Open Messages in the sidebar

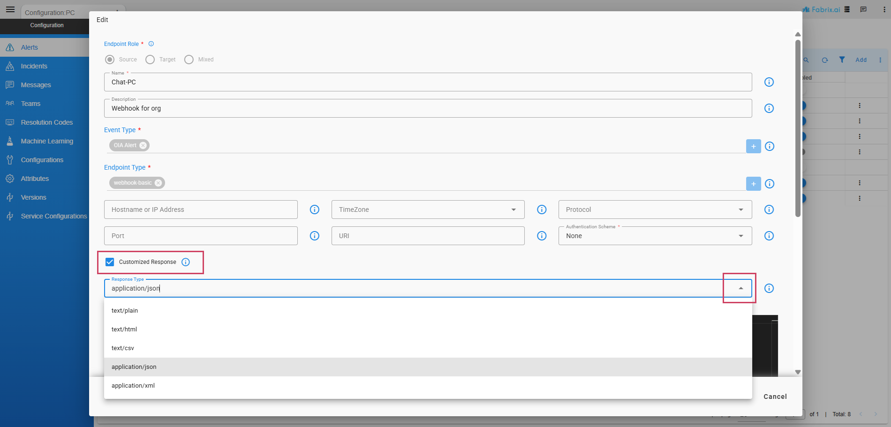point(45,85)
